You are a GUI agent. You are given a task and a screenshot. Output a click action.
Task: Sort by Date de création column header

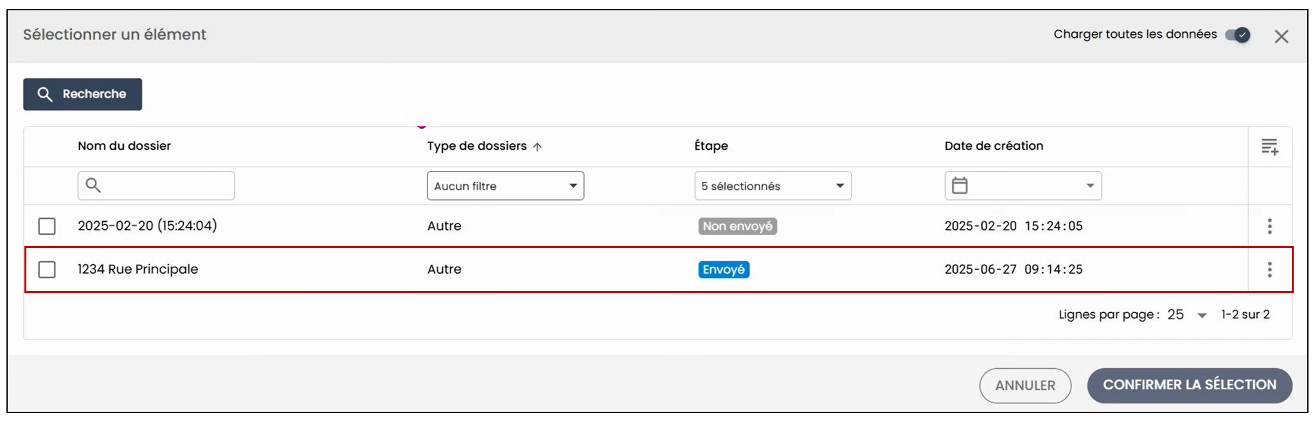point(994,146)
